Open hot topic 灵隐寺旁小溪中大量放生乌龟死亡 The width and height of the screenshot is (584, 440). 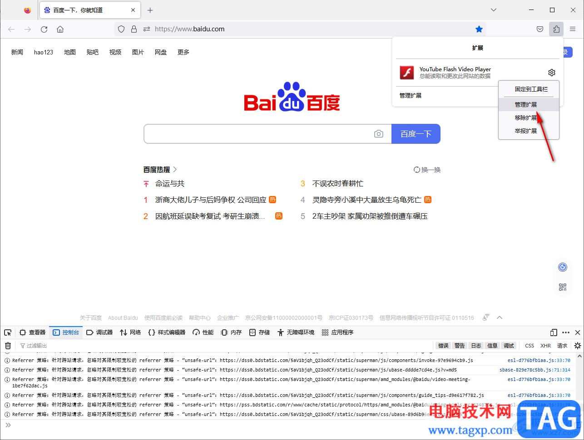pyautogui.click(x=367, y=200)
